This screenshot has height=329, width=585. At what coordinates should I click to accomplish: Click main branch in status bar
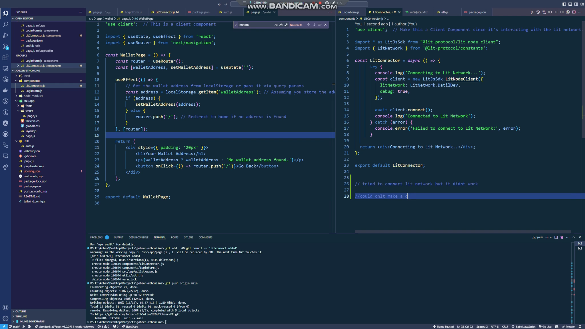pos(15,326)
